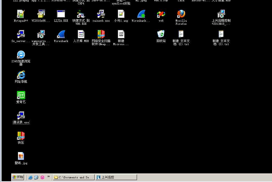272x182 pixels.
Task: Switch to C:\Documents and Se... taskbar window
Action: (x=74, y=177)
